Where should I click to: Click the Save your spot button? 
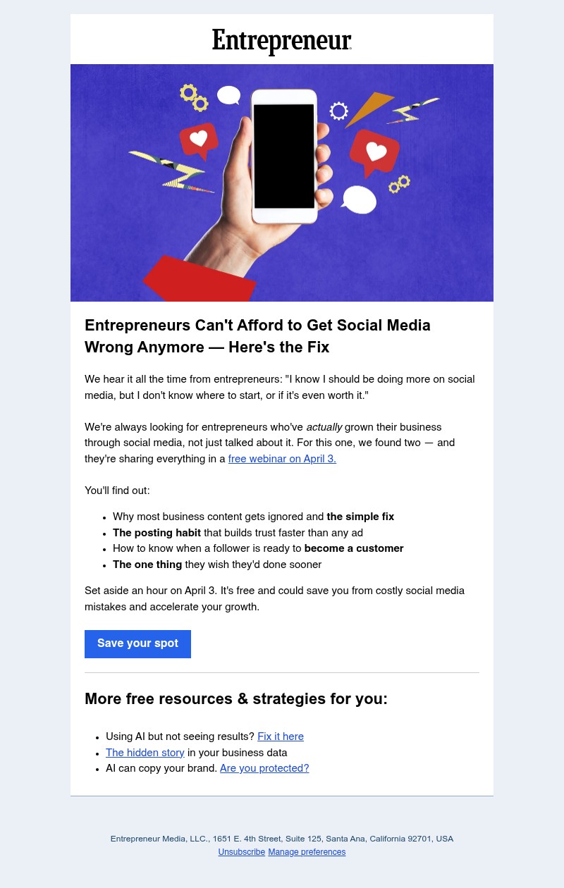pyautogui.click(x=137, y=643)
